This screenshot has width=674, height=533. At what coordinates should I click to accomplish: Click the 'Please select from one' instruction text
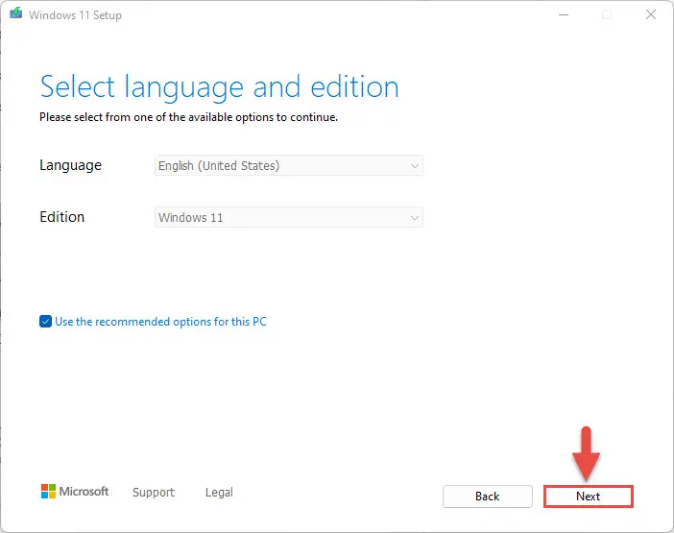(x=189, y=117)
